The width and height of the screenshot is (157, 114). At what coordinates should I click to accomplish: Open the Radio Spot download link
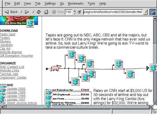tap(7, 34)
